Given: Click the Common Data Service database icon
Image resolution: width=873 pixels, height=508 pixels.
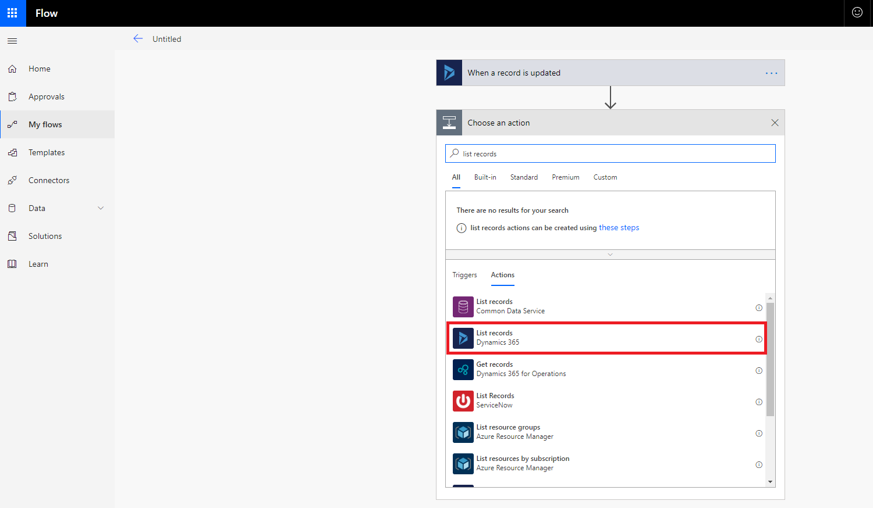Looking at the screenshot, I should [x=463, y=307].
